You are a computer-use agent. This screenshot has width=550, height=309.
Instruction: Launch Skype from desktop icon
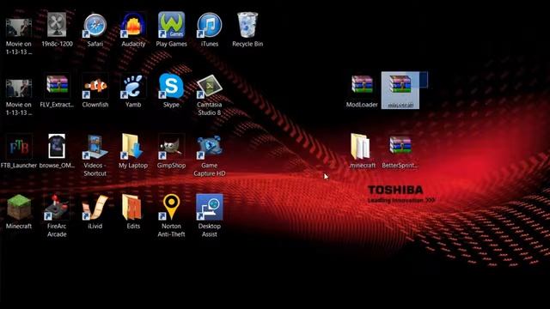(171, 86)
